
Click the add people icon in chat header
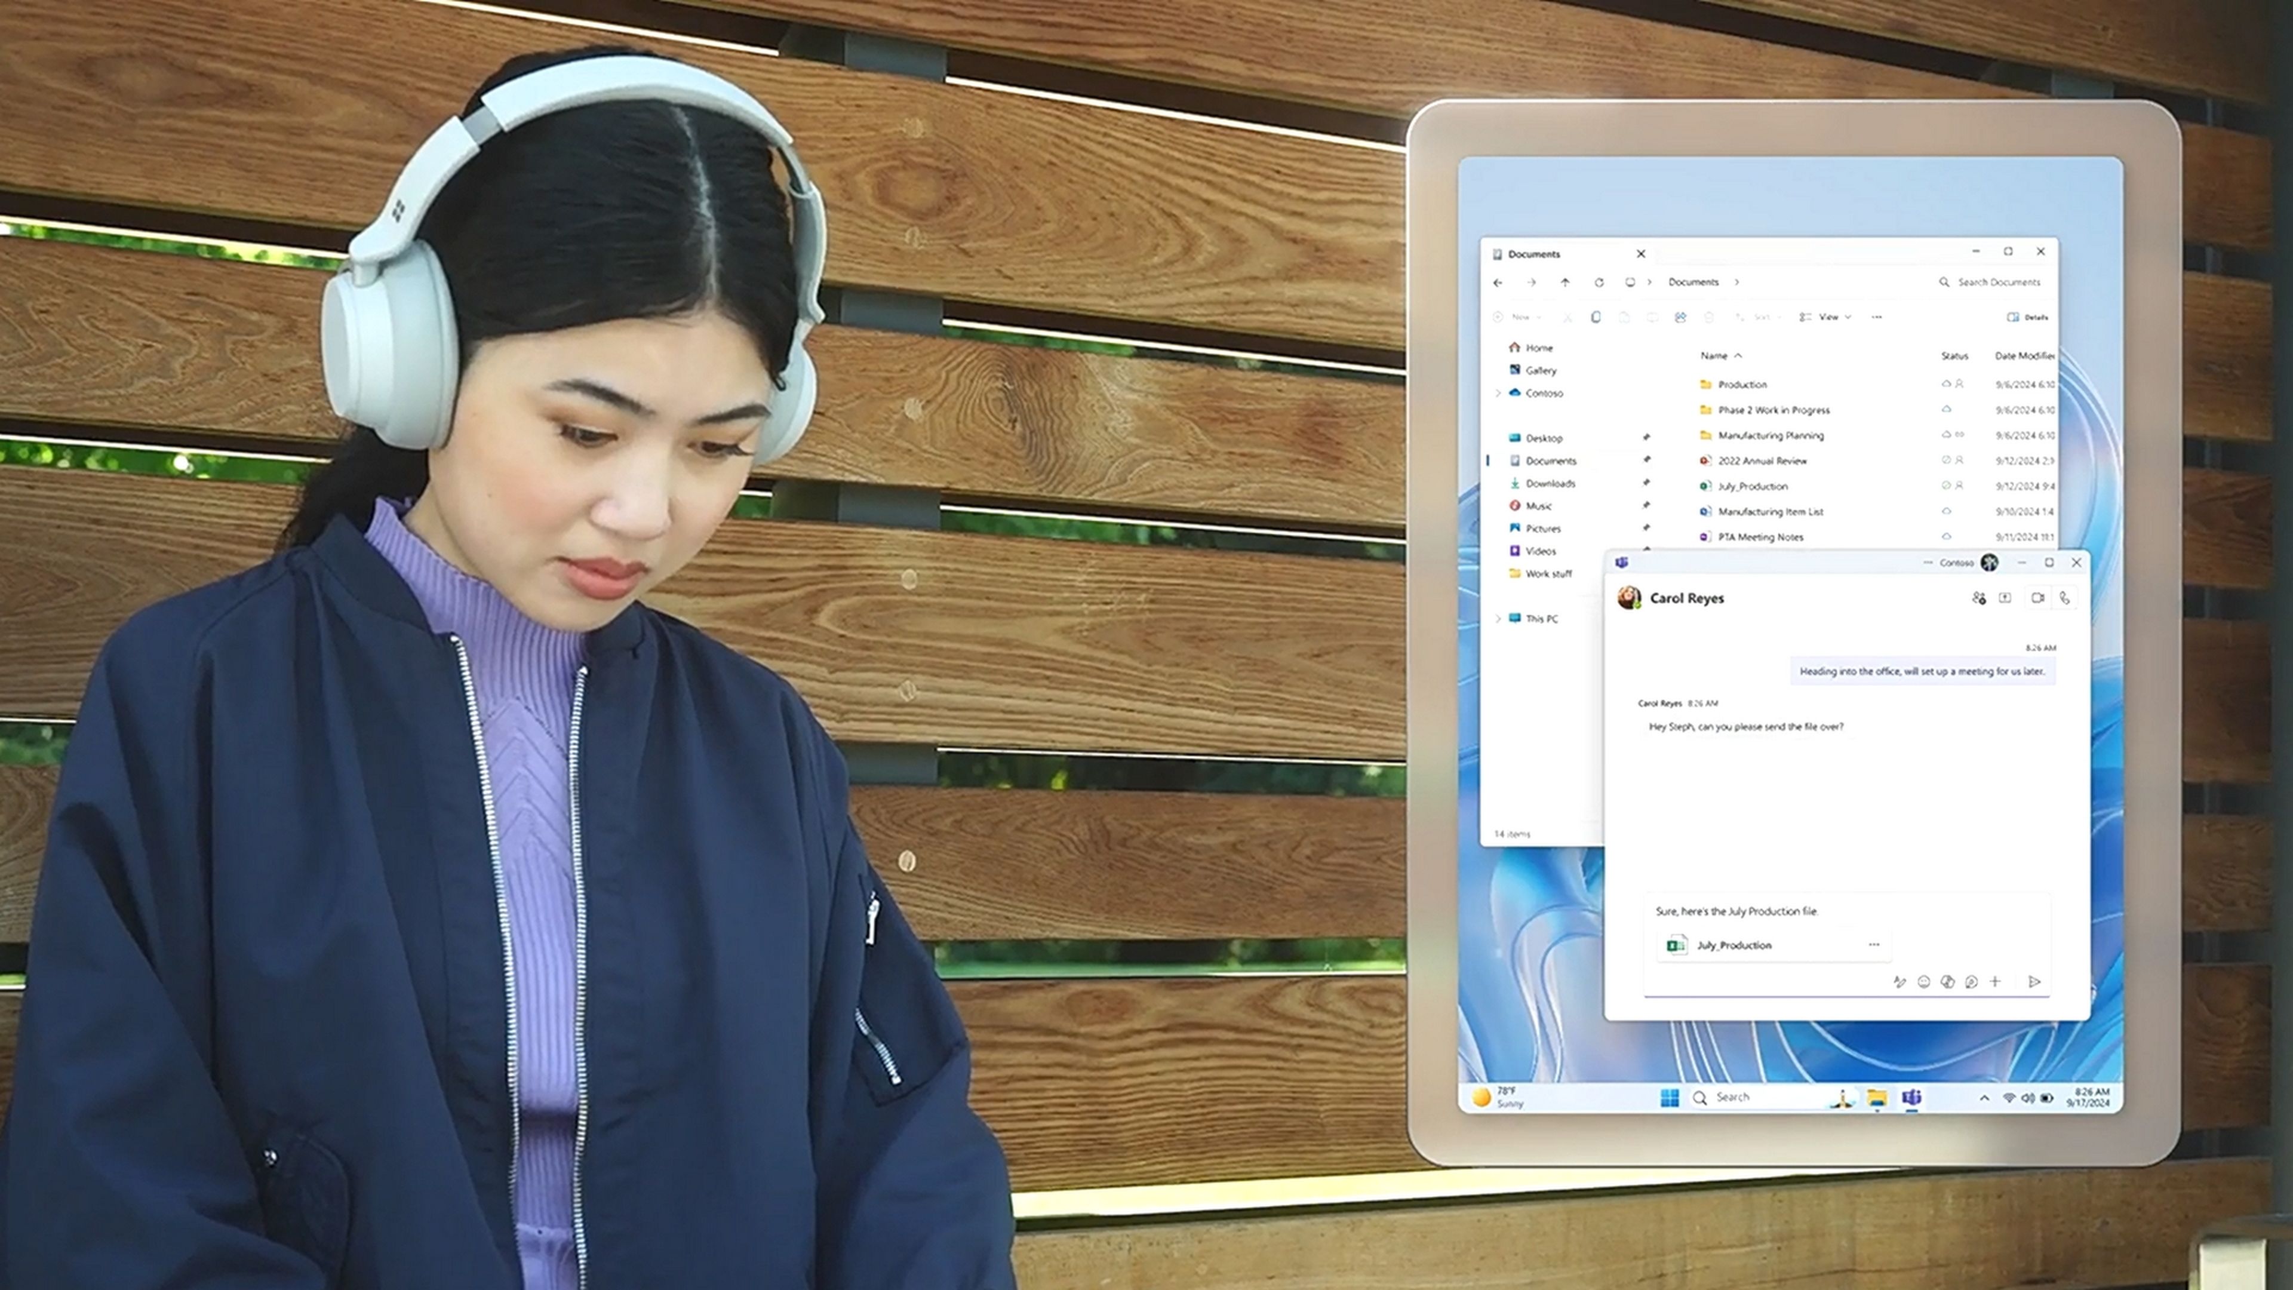[x=1978, y=598]
